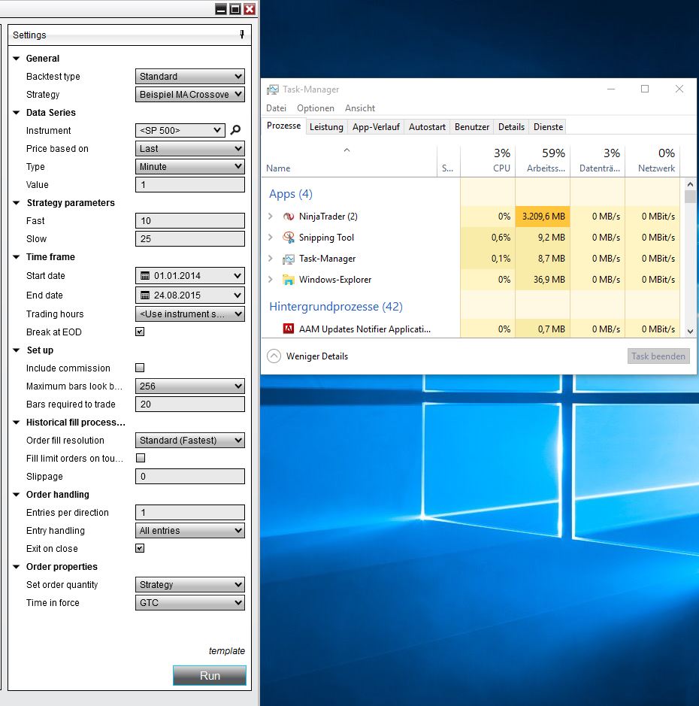Close the Task-Manager window

tap(679, 89)
